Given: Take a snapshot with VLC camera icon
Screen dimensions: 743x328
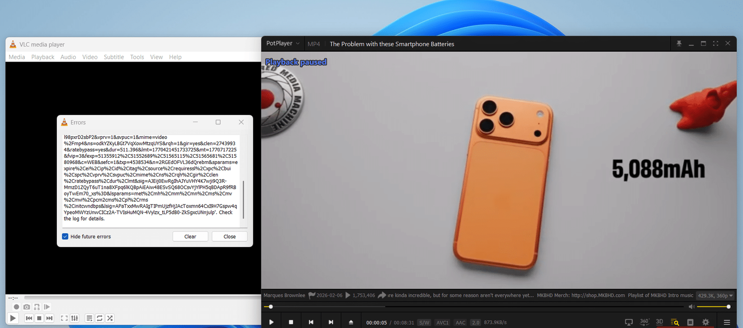Looking at the screenshot, I should (27, 307).
